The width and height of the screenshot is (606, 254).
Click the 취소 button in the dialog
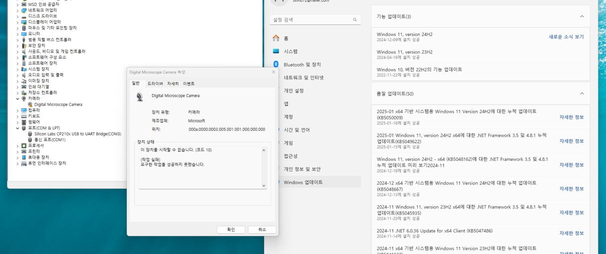tap(262, 229)
